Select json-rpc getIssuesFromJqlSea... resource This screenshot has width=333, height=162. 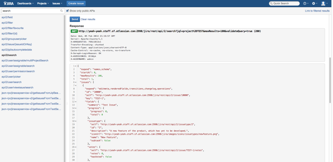(31, 93)
